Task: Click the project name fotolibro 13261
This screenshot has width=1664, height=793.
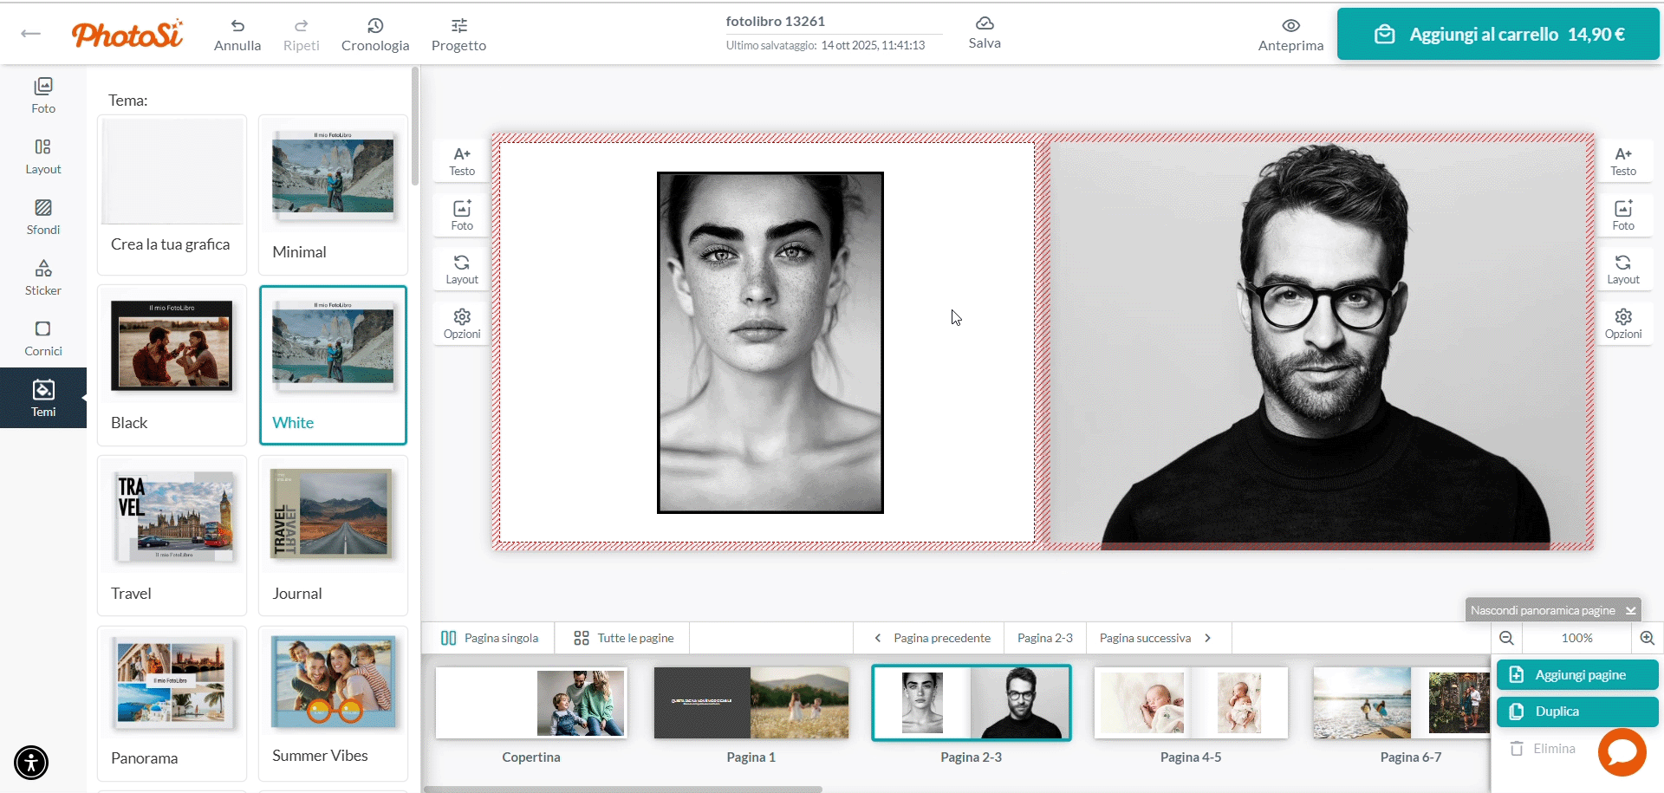Action: [776, 21]
